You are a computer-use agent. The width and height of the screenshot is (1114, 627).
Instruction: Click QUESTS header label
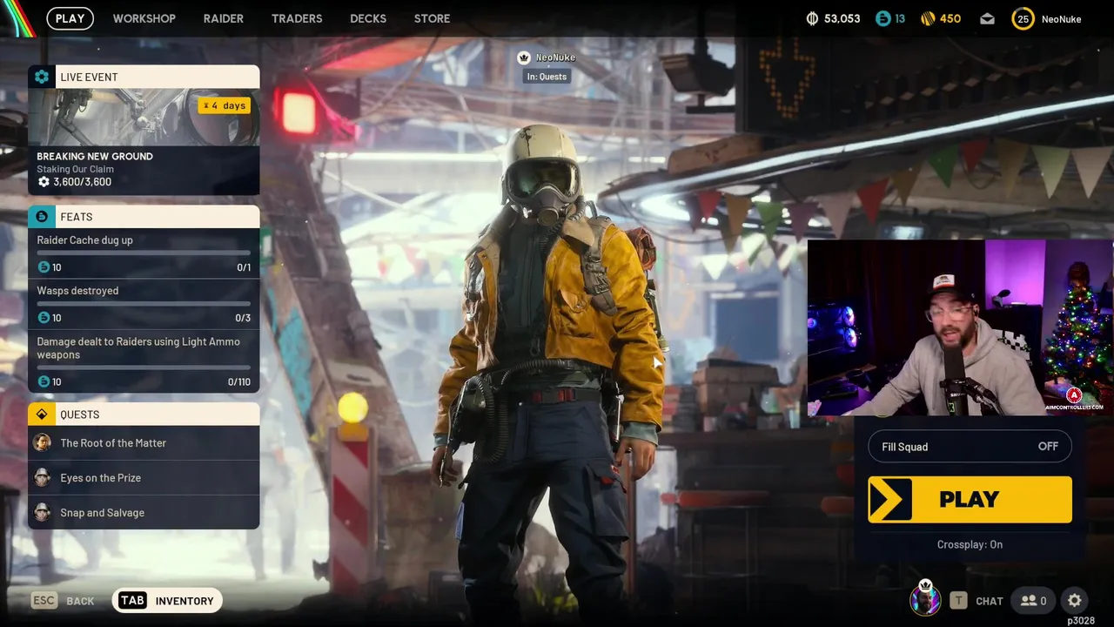(79, 415)
